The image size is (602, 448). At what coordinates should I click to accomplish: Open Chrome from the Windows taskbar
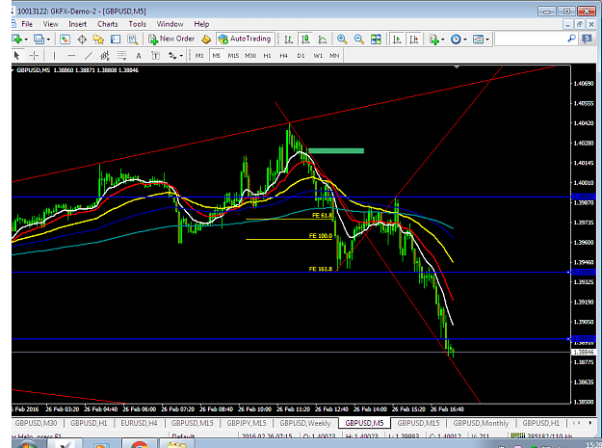click(140, 444)
